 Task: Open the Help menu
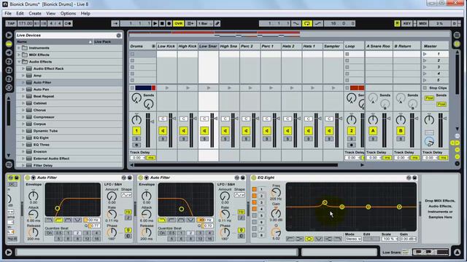coord(85,13)
